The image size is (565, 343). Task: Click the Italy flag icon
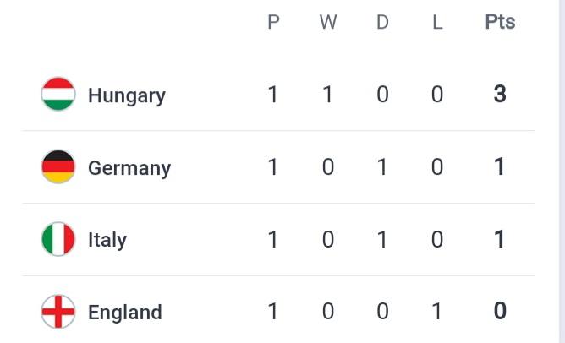pos(58,239)
